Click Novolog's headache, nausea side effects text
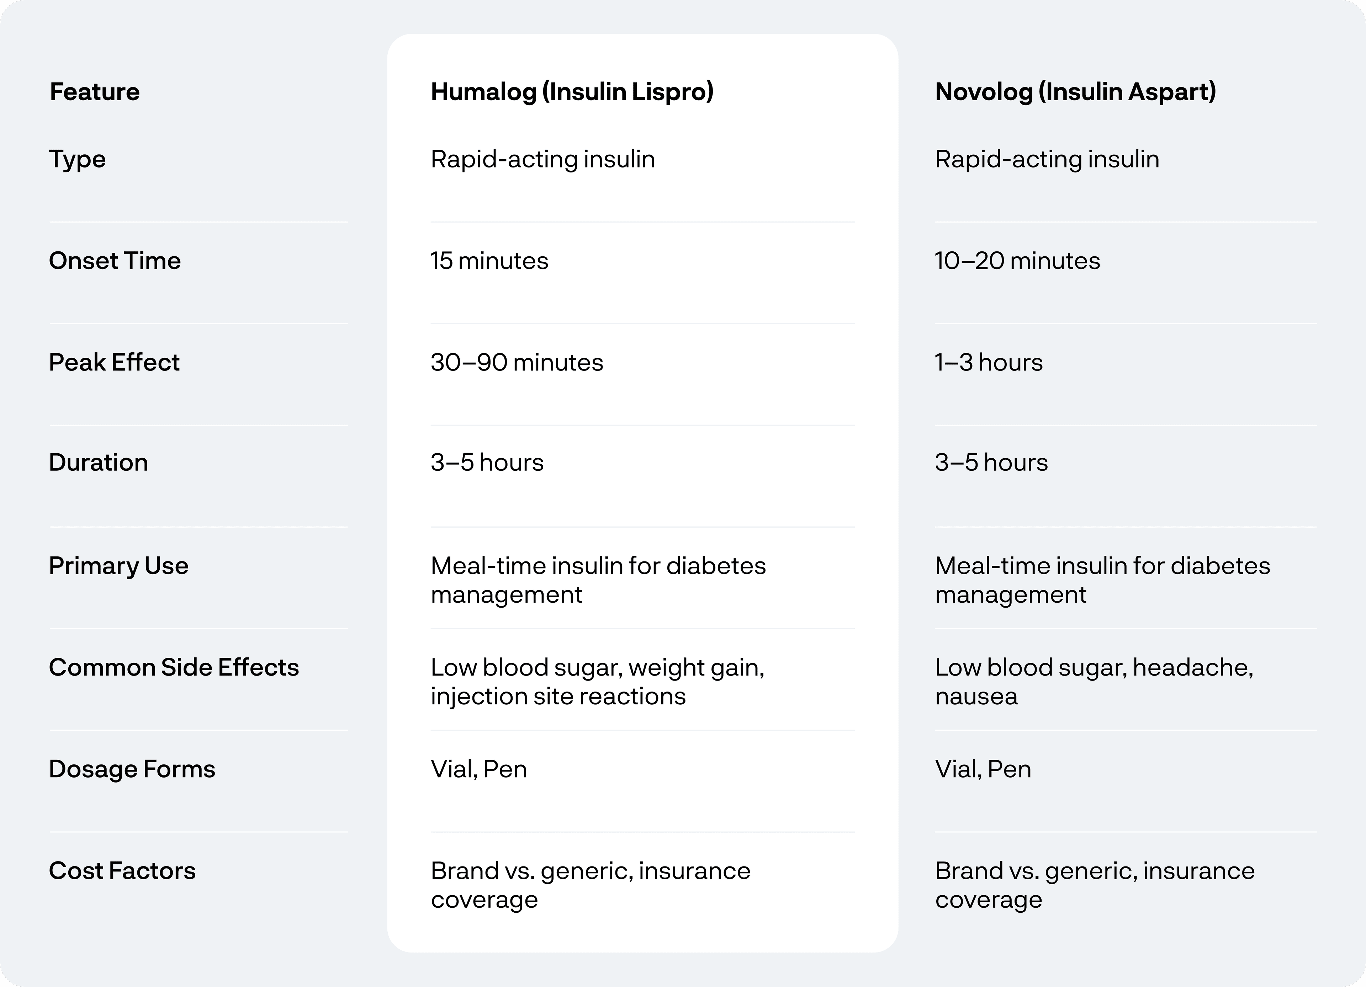Viewport: 1366px width, 987px height. (x=1094, y=682)
